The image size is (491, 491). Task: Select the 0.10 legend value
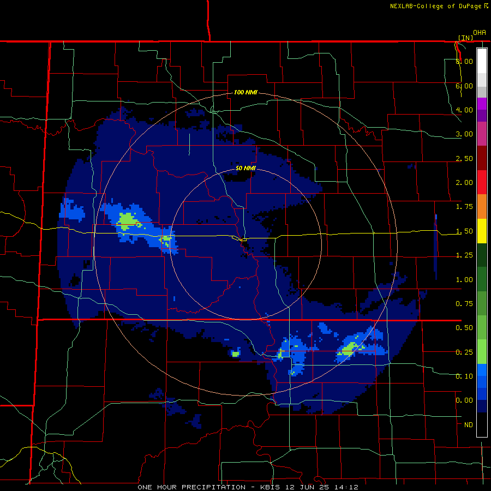pos(464,376)
